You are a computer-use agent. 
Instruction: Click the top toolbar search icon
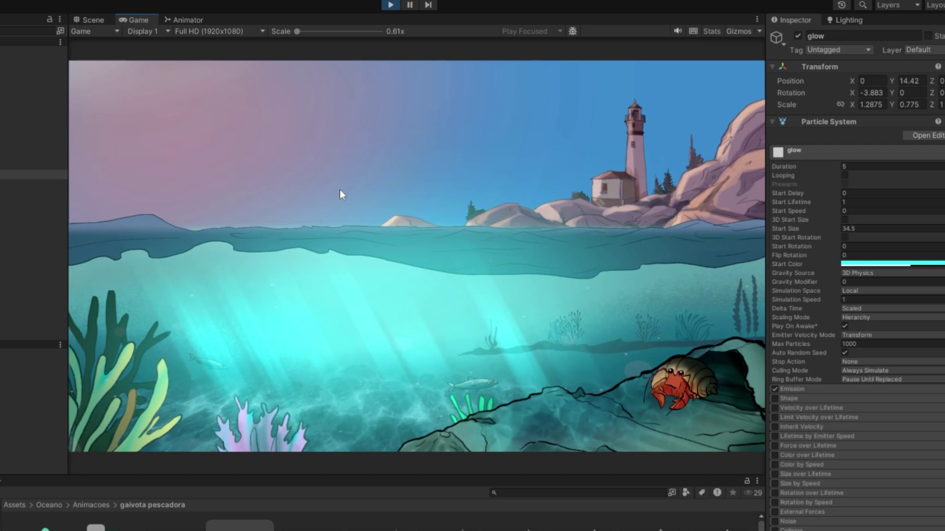pos(863,5)
